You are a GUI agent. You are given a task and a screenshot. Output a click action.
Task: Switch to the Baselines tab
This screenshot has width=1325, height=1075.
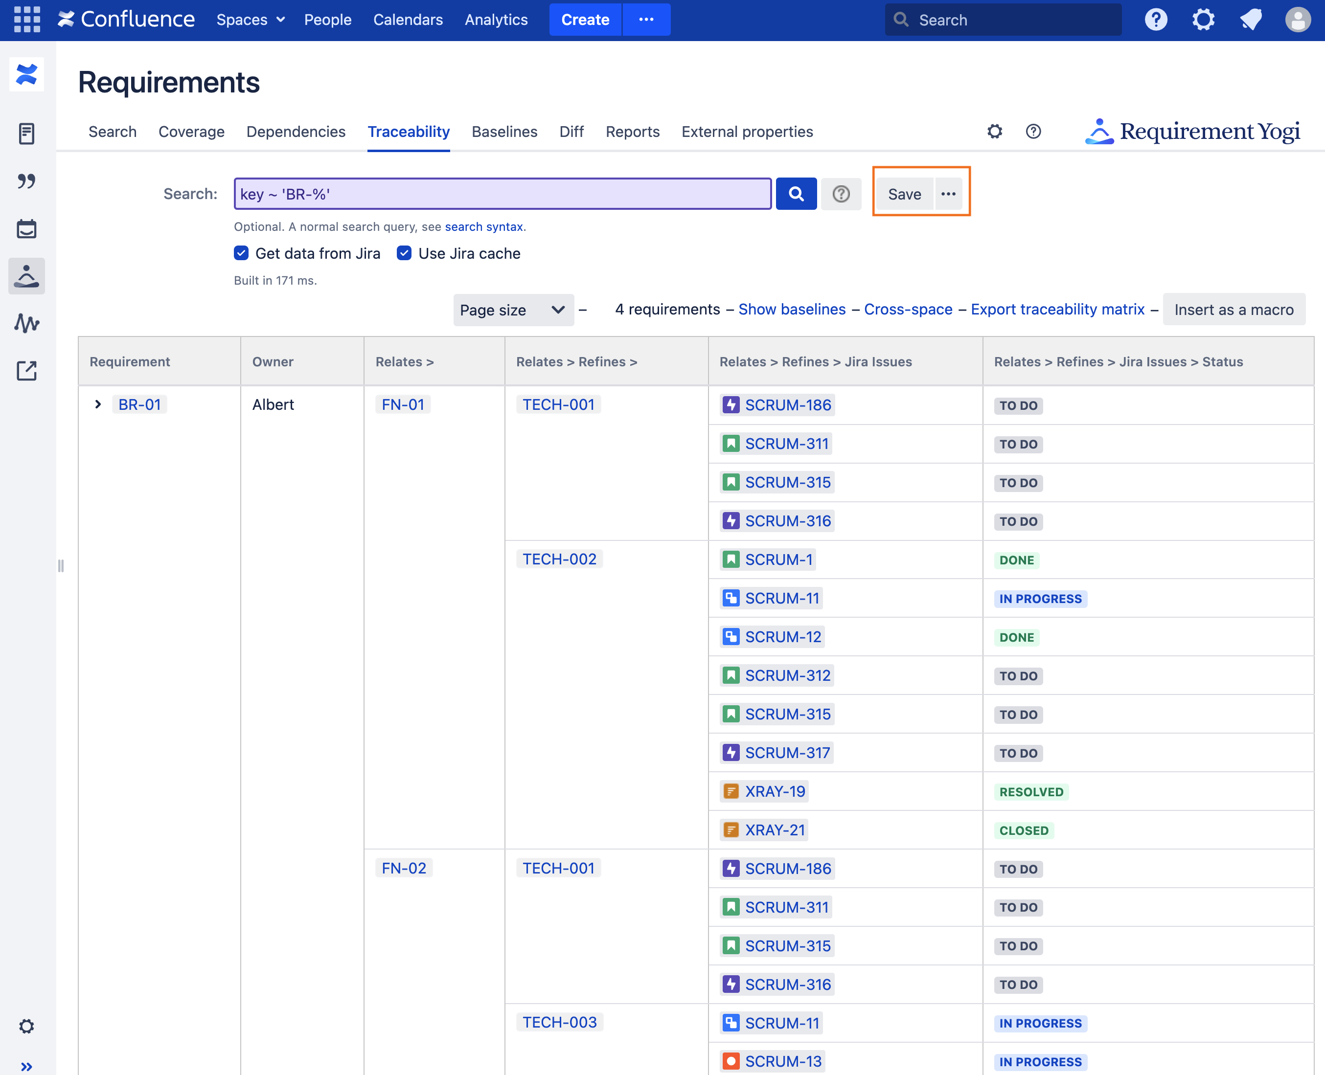tap(504, 132)
